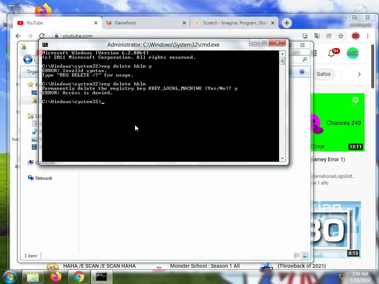This screenshot has width=379, height=284.
Task: Open a new browser tab
Action: [x=287, y=23]
